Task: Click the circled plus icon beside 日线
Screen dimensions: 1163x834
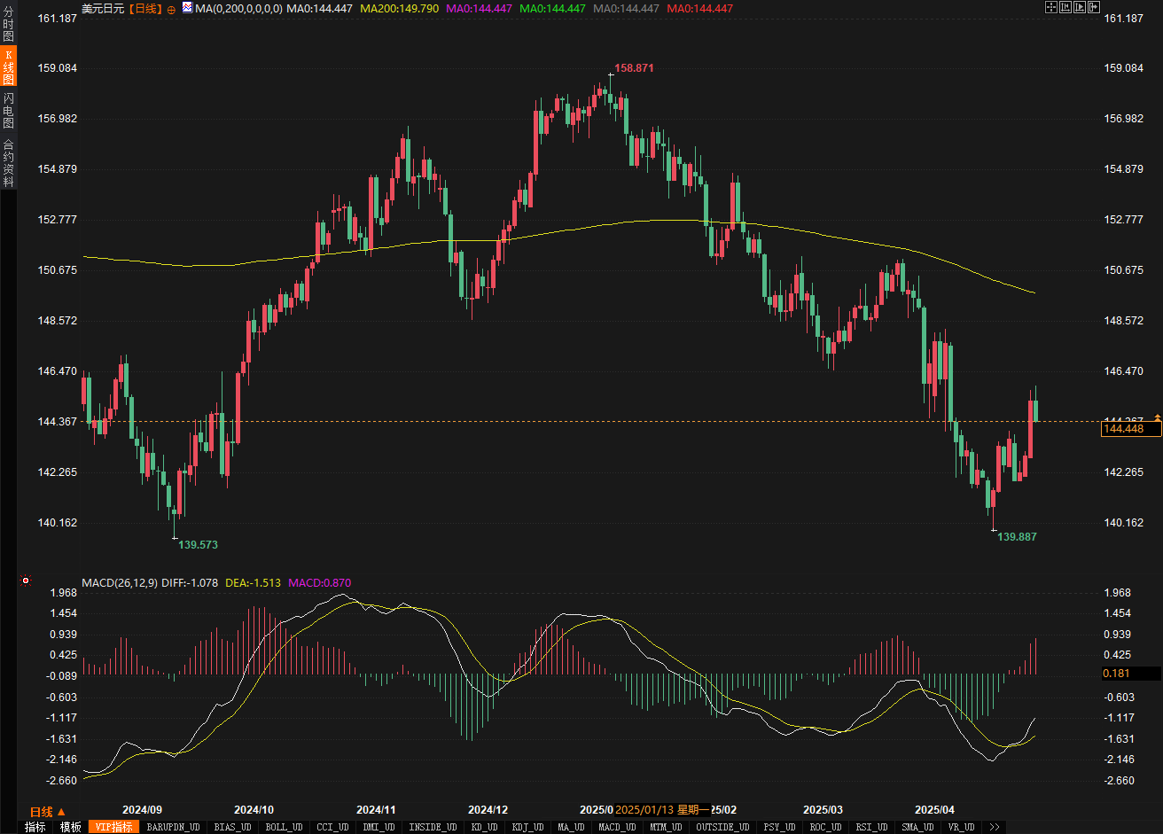Action: (x=171, y=9)
